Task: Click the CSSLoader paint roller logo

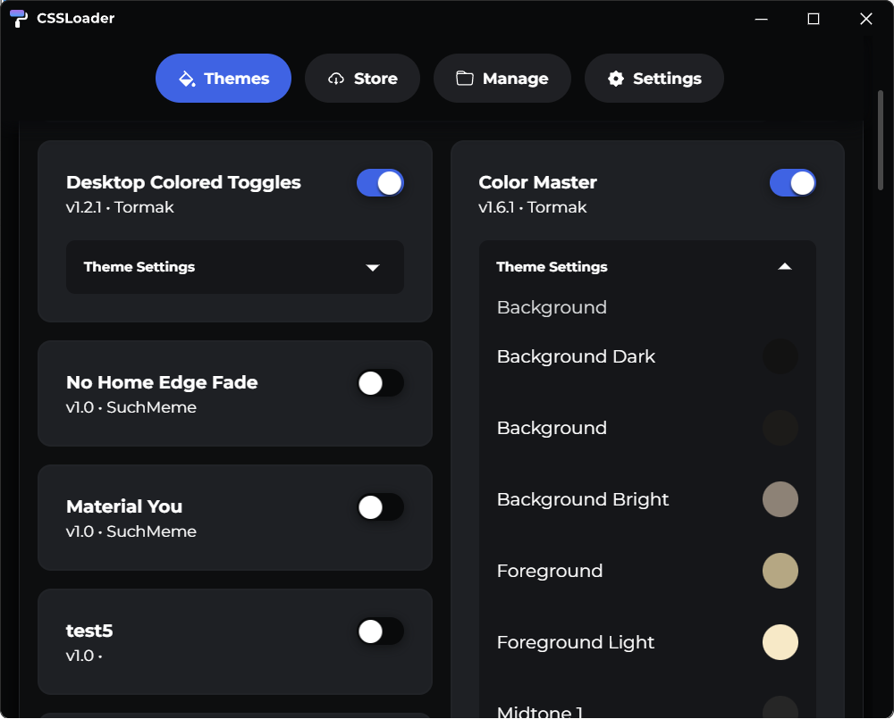Action: tap(19, 18)
